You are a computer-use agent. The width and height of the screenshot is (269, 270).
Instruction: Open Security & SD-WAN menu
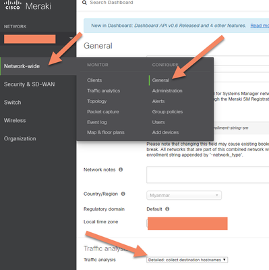click(29, 84)
